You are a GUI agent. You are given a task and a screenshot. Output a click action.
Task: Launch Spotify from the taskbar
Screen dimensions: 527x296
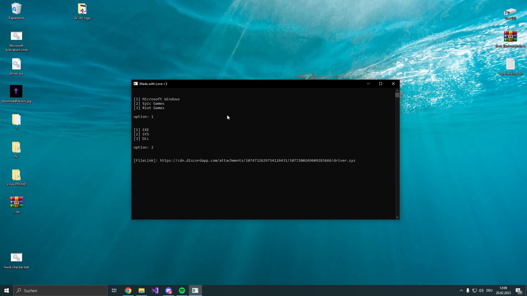[x=182, y=290]
